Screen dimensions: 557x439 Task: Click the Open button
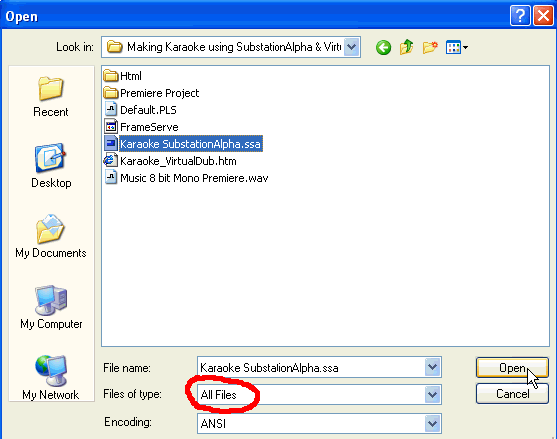(x=512, y=368)
